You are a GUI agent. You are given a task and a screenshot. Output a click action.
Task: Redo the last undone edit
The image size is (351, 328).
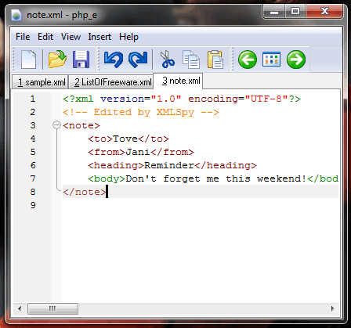(x=138, y=59)
